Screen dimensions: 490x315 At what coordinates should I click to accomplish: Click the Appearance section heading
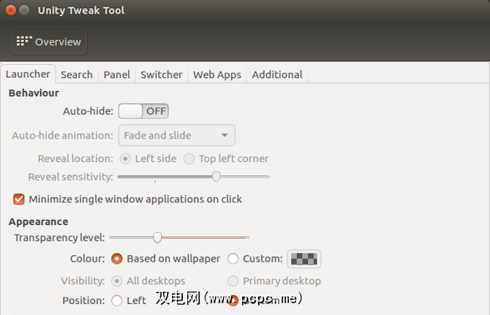coord(39,221)
